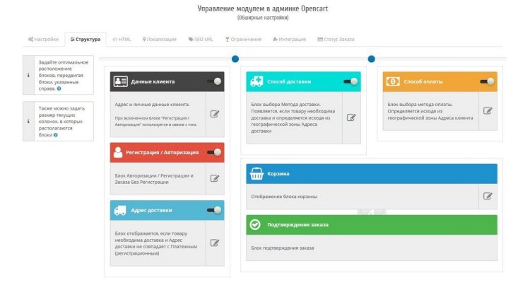Click the basket icon in Корзина header
This screenshot has height=290, width=530.
(256, 173)
